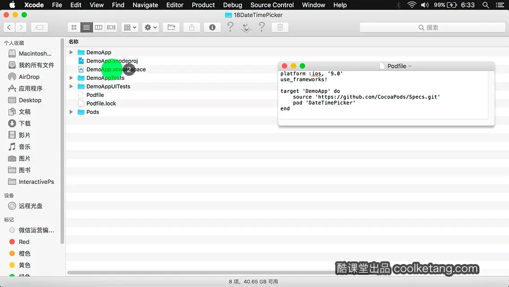Open the Edit menu
Viewport: 509px width, 287px height.
[76, 5]
